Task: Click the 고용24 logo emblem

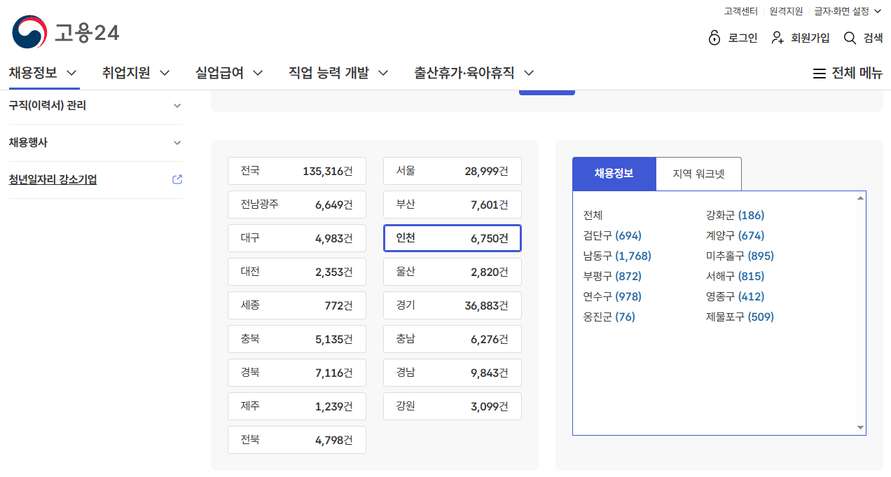Action: coord(29,32)
